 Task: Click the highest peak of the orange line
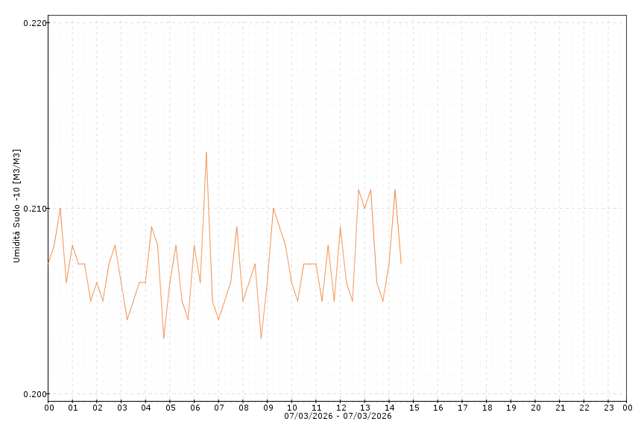point(206,153)
